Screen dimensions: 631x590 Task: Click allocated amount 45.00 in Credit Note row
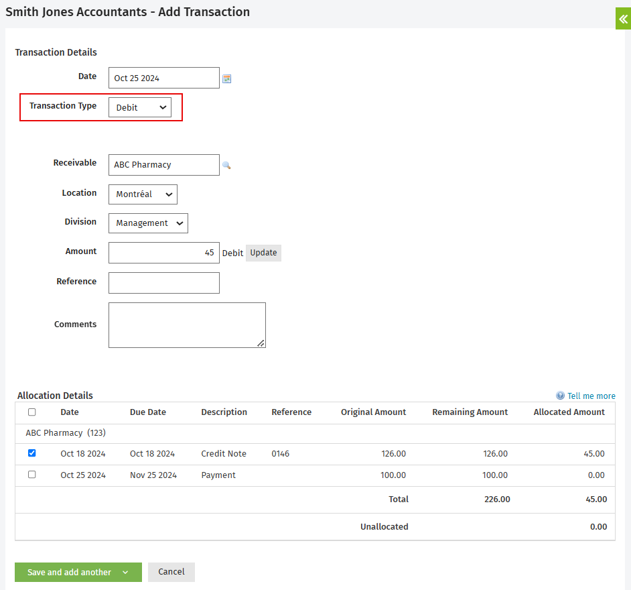(594, 453)
